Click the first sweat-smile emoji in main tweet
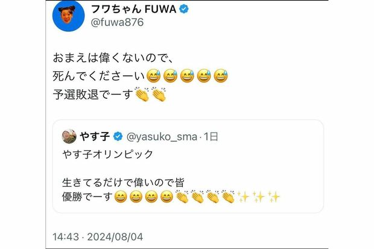The width and height of the screenshot is (374, 249). tap(156, 78)
